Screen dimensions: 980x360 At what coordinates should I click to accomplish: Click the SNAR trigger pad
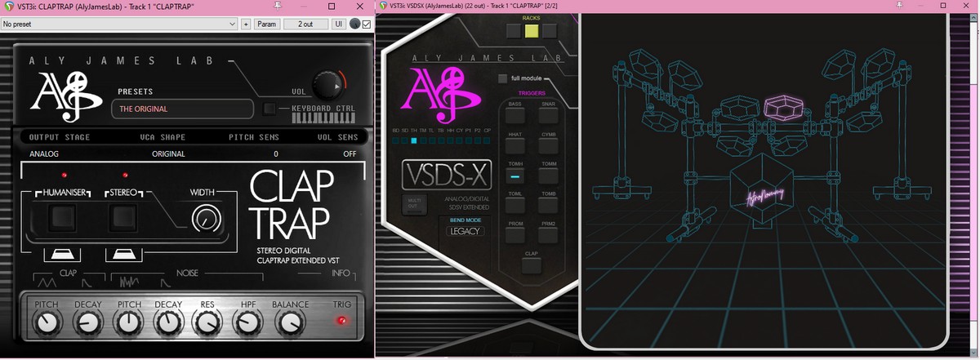(549, 118)
